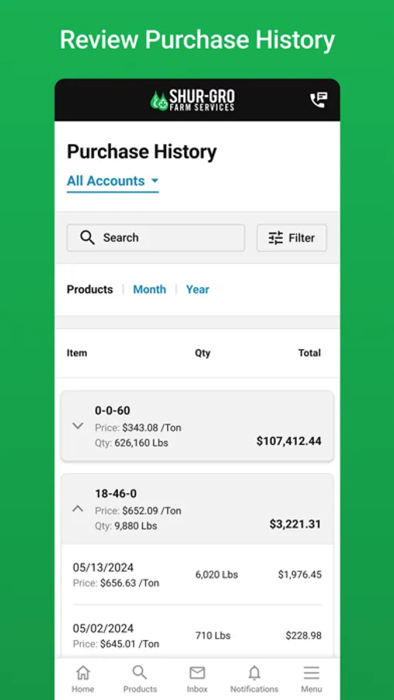This screenshot has height=700, width=394.
Task: Click the Price $652.09 /Ton text
Action: (x=138, y=511)
